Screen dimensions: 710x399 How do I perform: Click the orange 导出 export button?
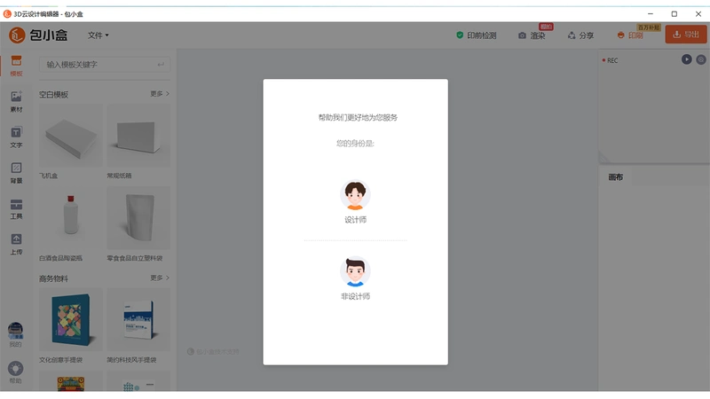click(x=685, y=35)
